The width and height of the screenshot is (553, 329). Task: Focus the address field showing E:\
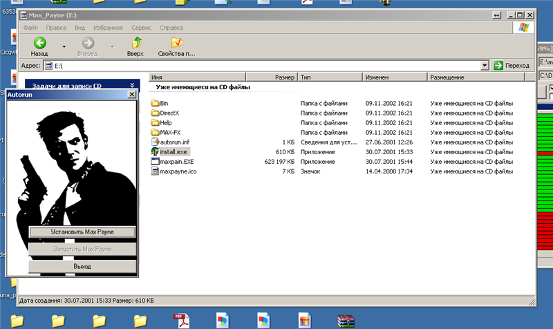pyautogui.click(x=263, y=66)
